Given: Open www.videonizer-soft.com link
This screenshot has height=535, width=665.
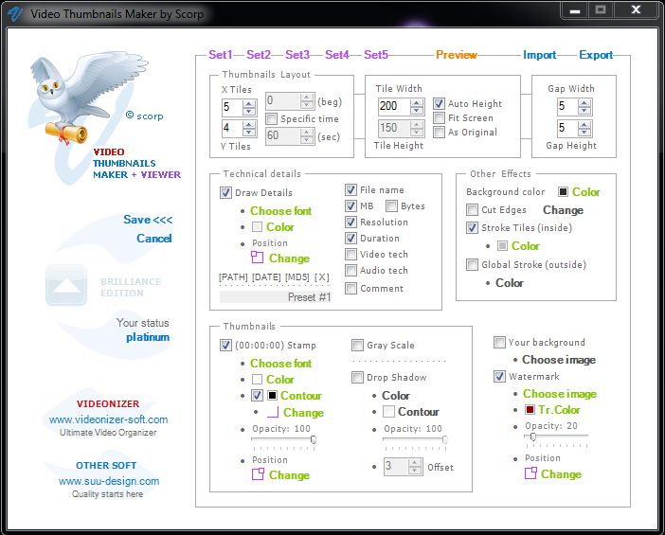Looking at the screenshot, I should [109, 419].
